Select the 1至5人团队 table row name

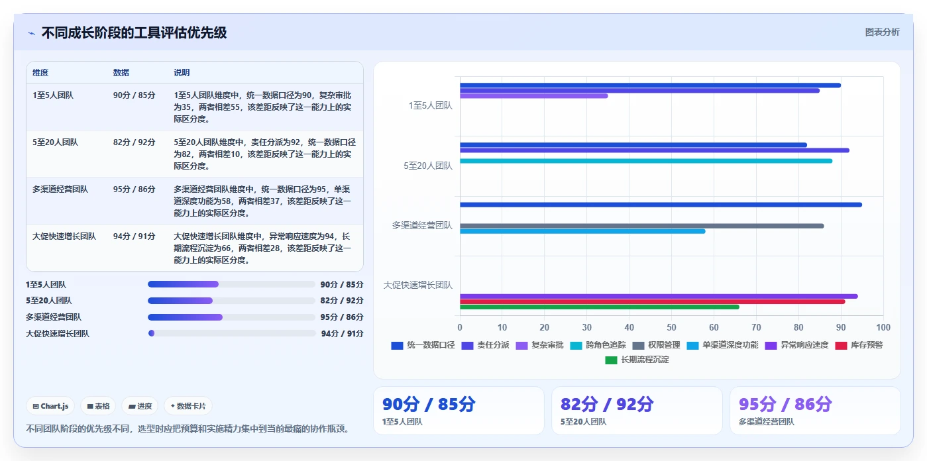[x=53, y=95]
